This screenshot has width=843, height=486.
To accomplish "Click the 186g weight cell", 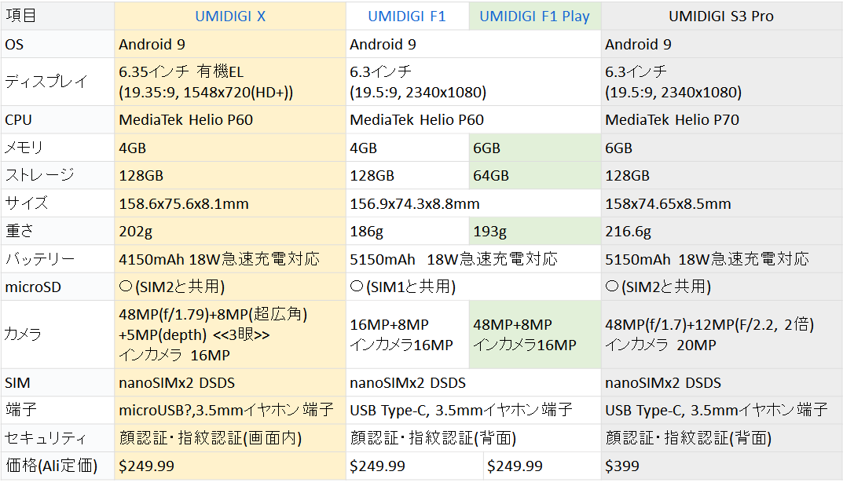I will pyautogui.click(x=407, y=232).
